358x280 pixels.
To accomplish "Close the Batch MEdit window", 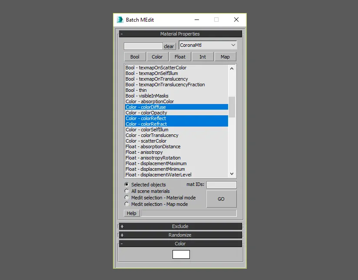I will click(236, 20).
